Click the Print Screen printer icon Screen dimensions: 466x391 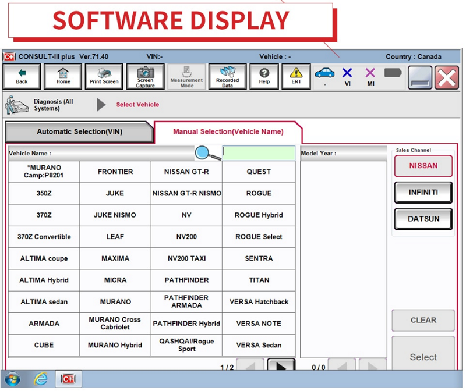(104, 77)
